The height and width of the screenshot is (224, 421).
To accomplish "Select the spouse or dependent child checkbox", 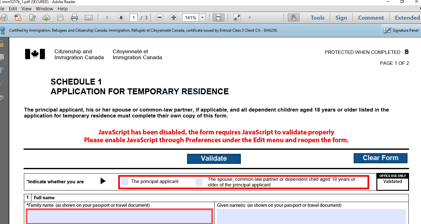I will point(199,182).
